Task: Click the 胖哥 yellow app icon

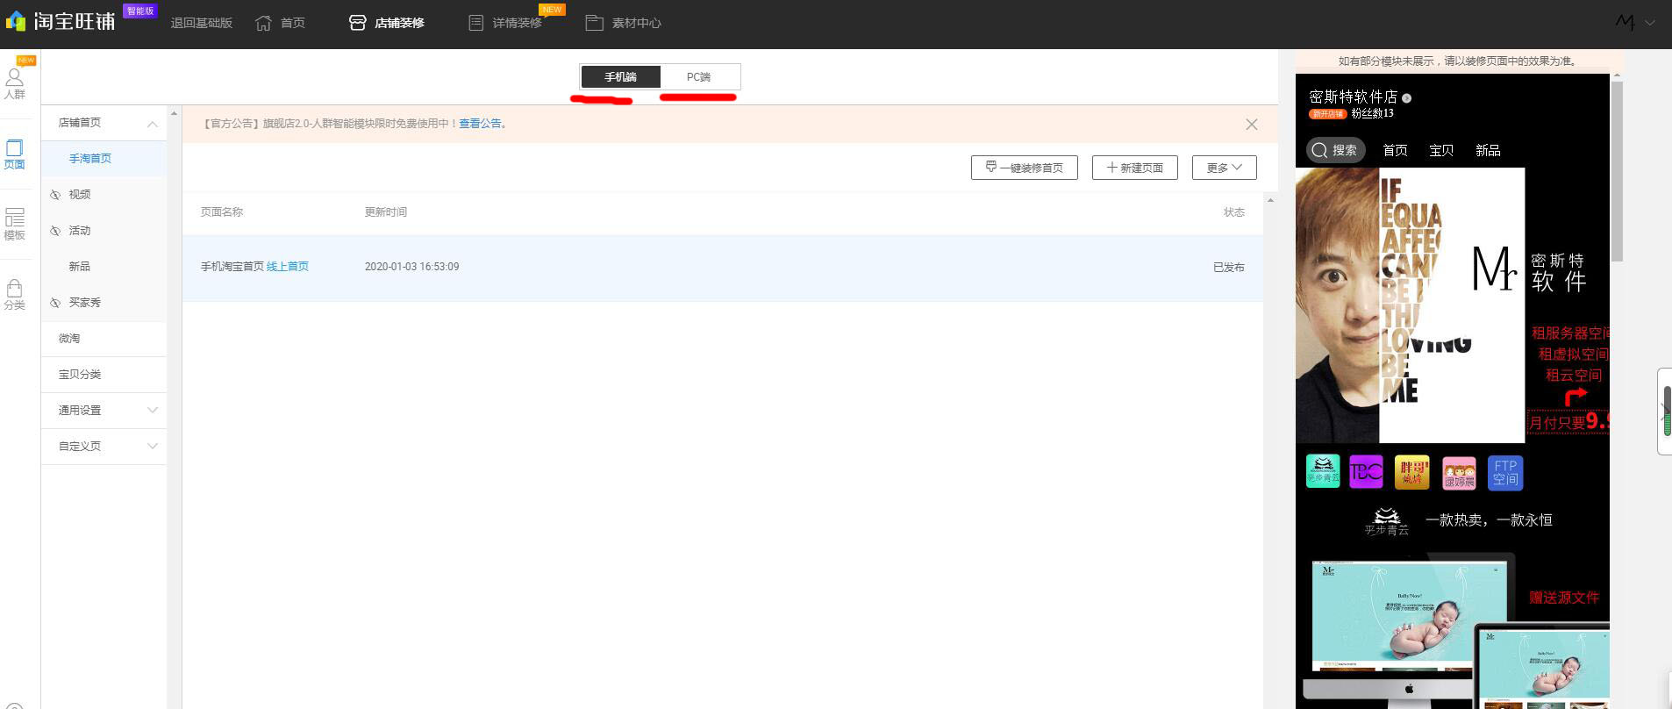Action: click(x=1412, y=472)
